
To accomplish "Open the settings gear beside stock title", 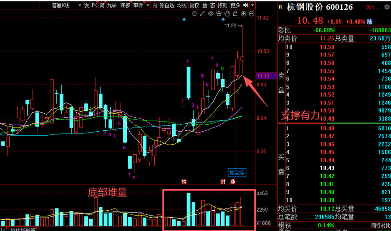I will (x=387, y=7).
